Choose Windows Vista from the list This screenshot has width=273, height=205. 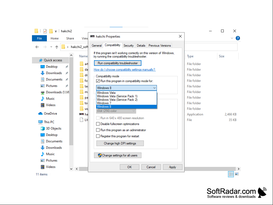(x=127, y=93)
